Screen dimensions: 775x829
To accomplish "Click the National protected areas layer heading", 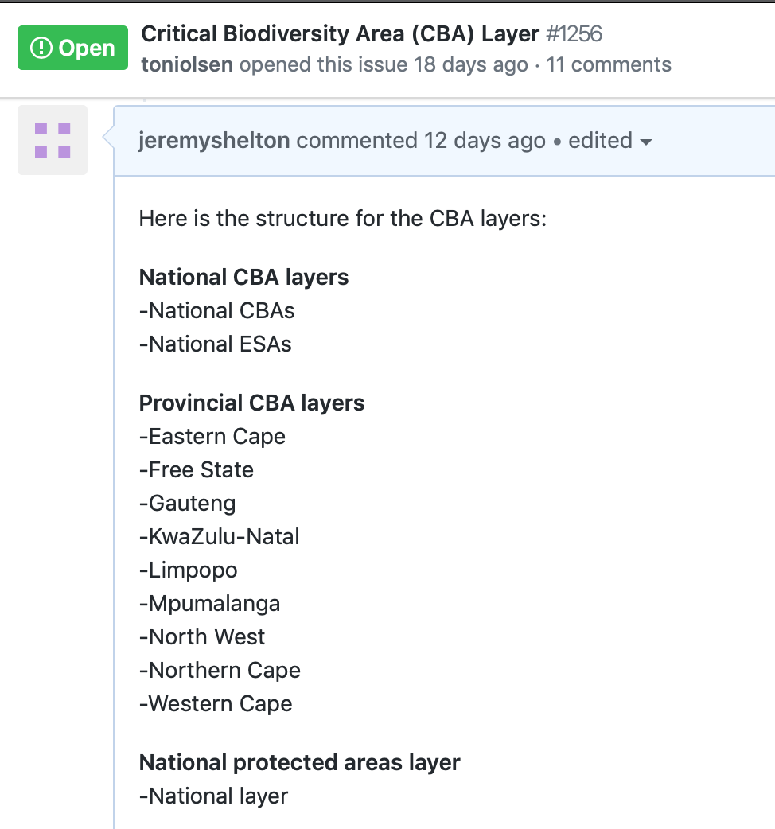I will tap(299, 762).
